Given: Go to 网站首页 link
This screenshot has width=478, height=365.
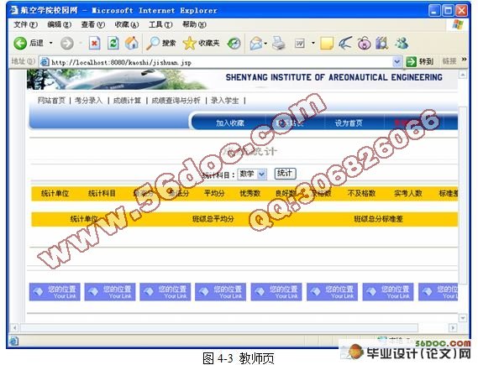Looking at the screenshot, I should pyautogui.click(x=51, y=100).
